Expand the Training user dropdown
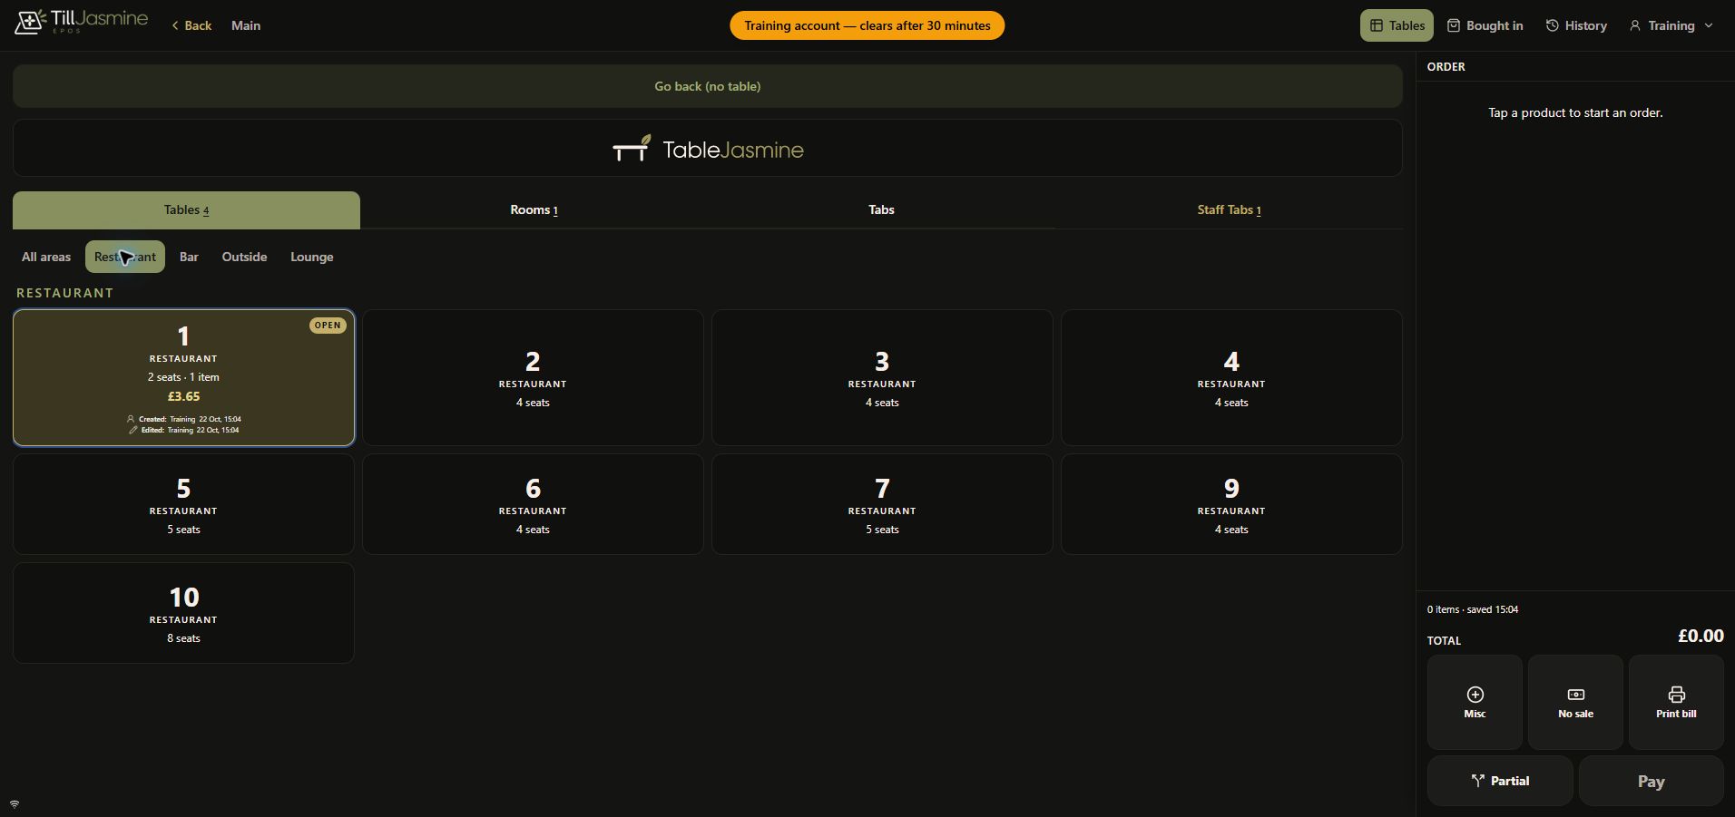1735x817 pixels. (1671, 25)
